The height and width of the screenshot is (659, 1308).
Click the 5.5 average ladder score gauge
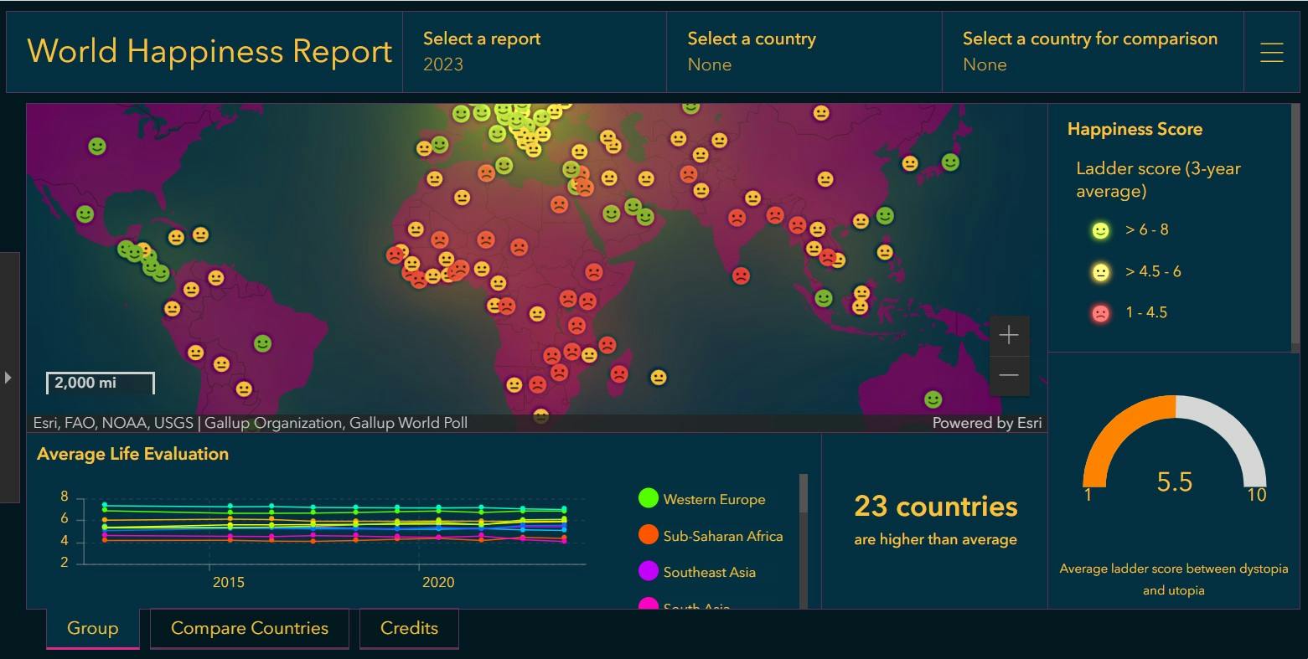[x=1175, y=445]
